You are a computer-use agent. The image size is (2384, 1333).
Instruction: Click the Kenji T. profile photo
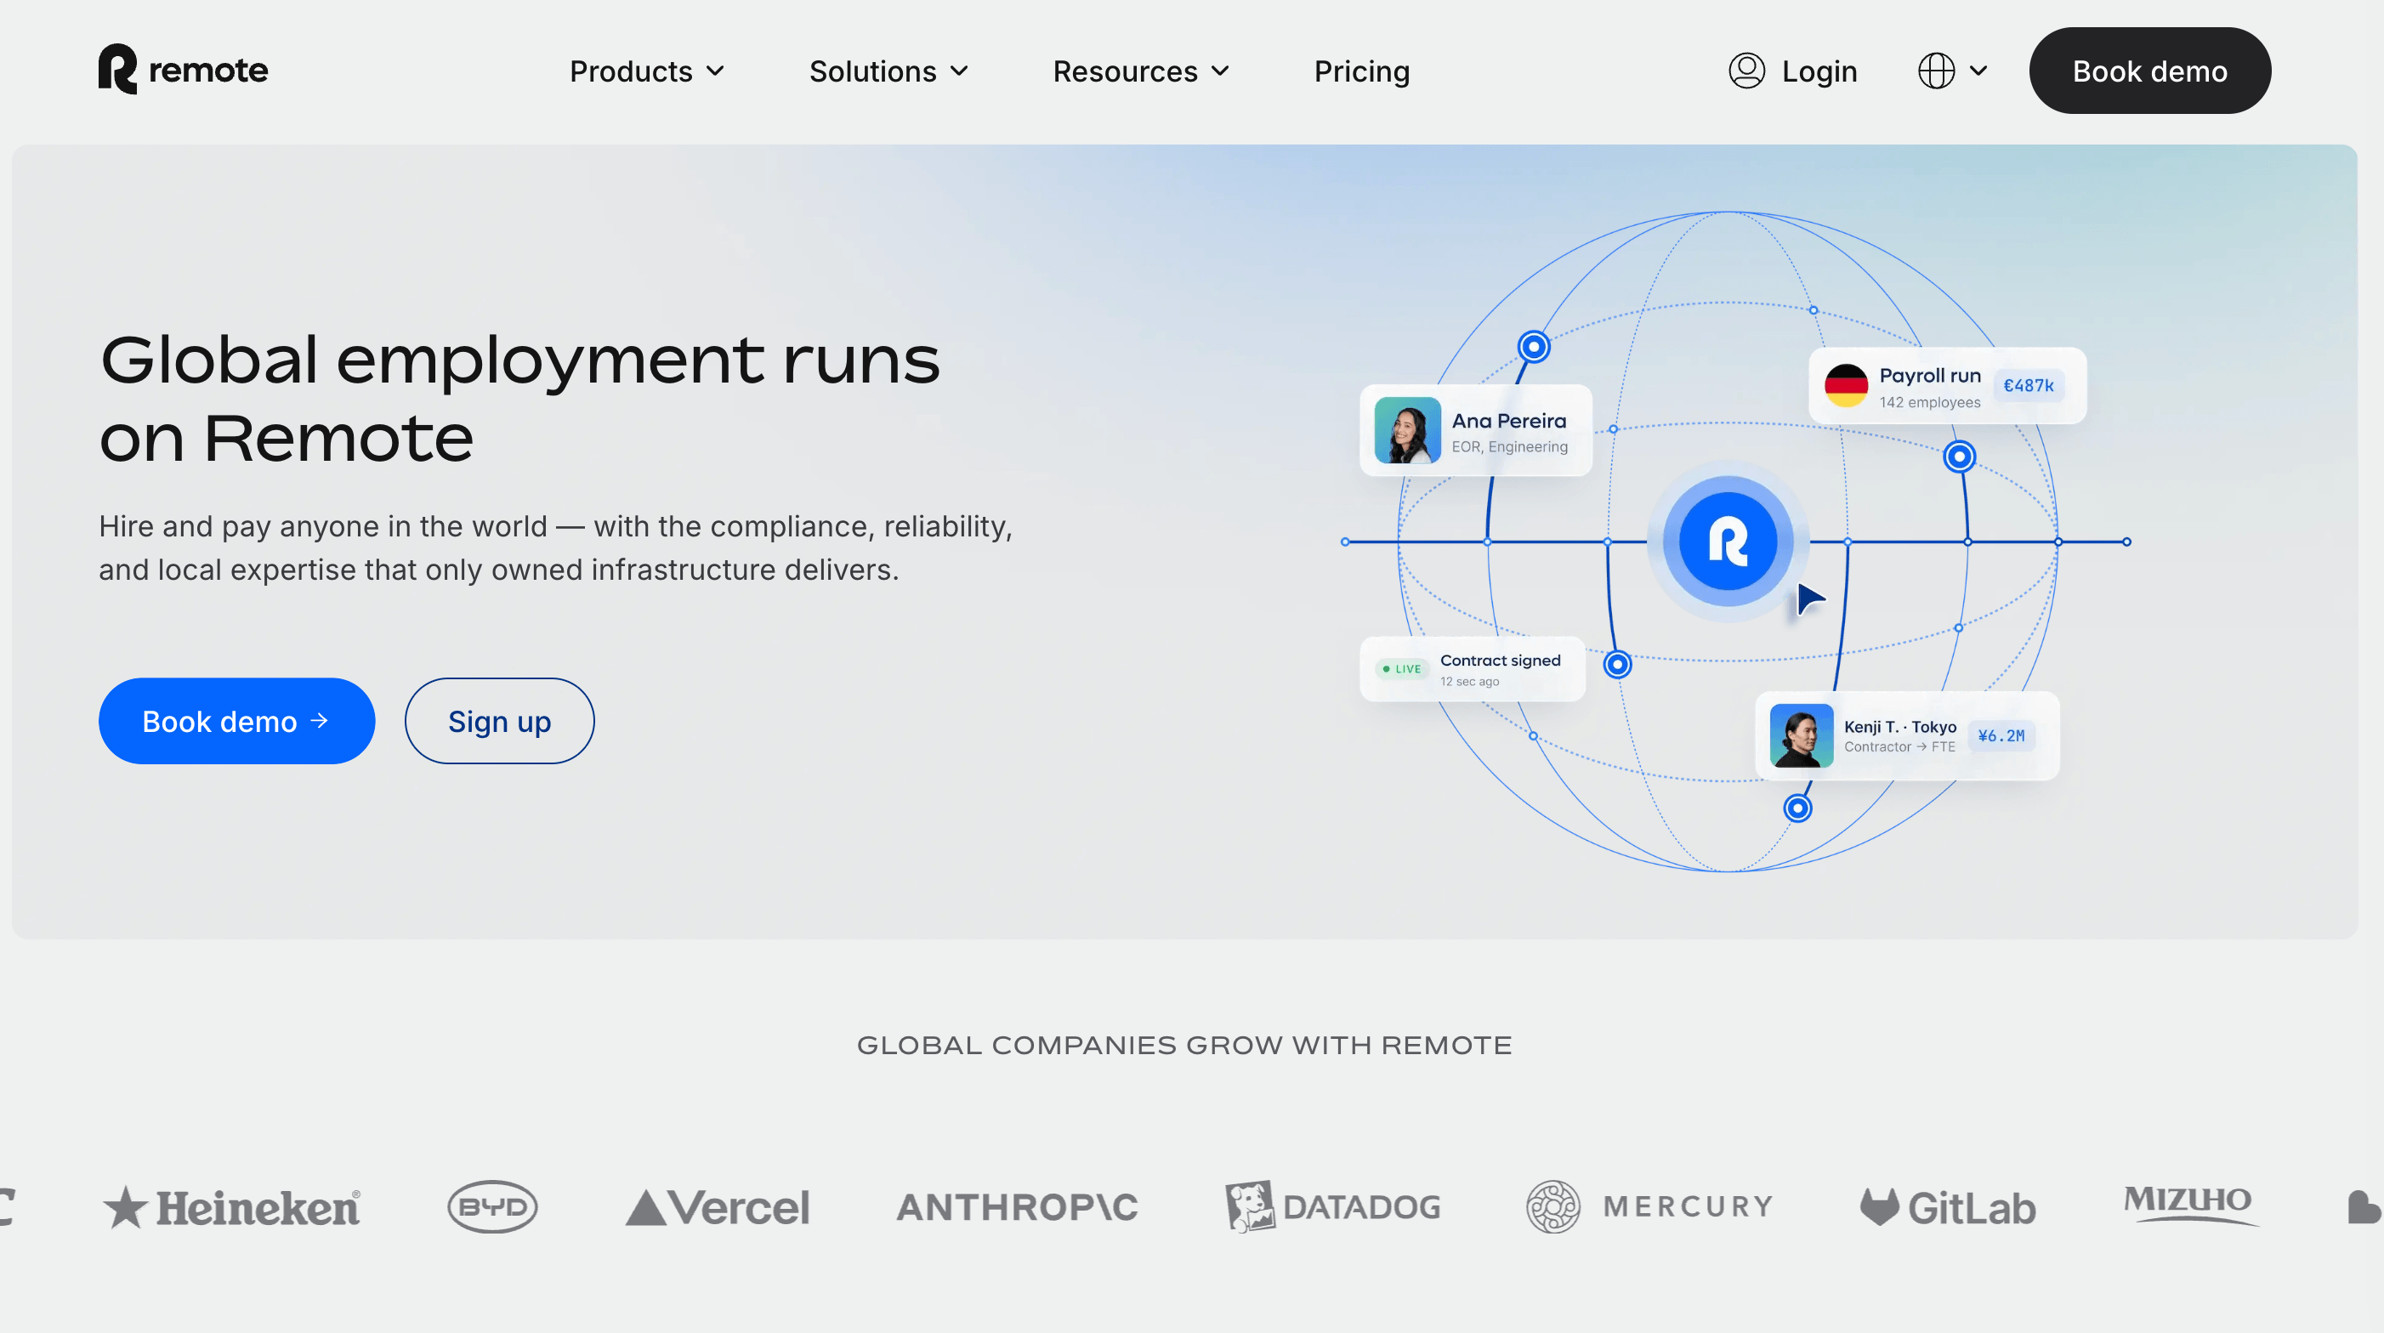coord(1801,735)
